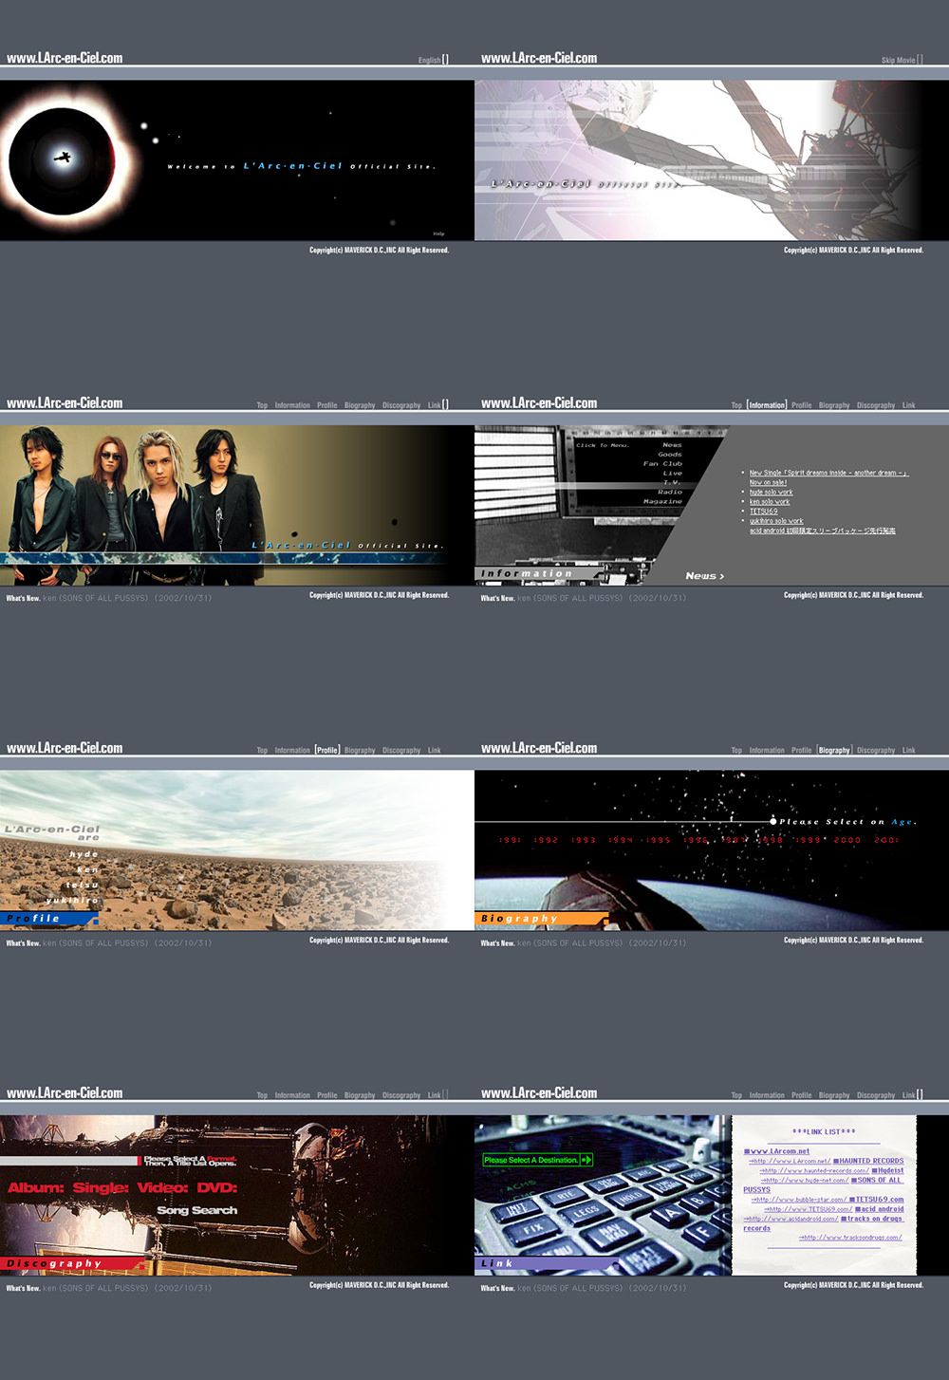Open the New Single Spirit dreams inside link
949x1380 pixels.
pyautogui.click(x=828, y=473)
